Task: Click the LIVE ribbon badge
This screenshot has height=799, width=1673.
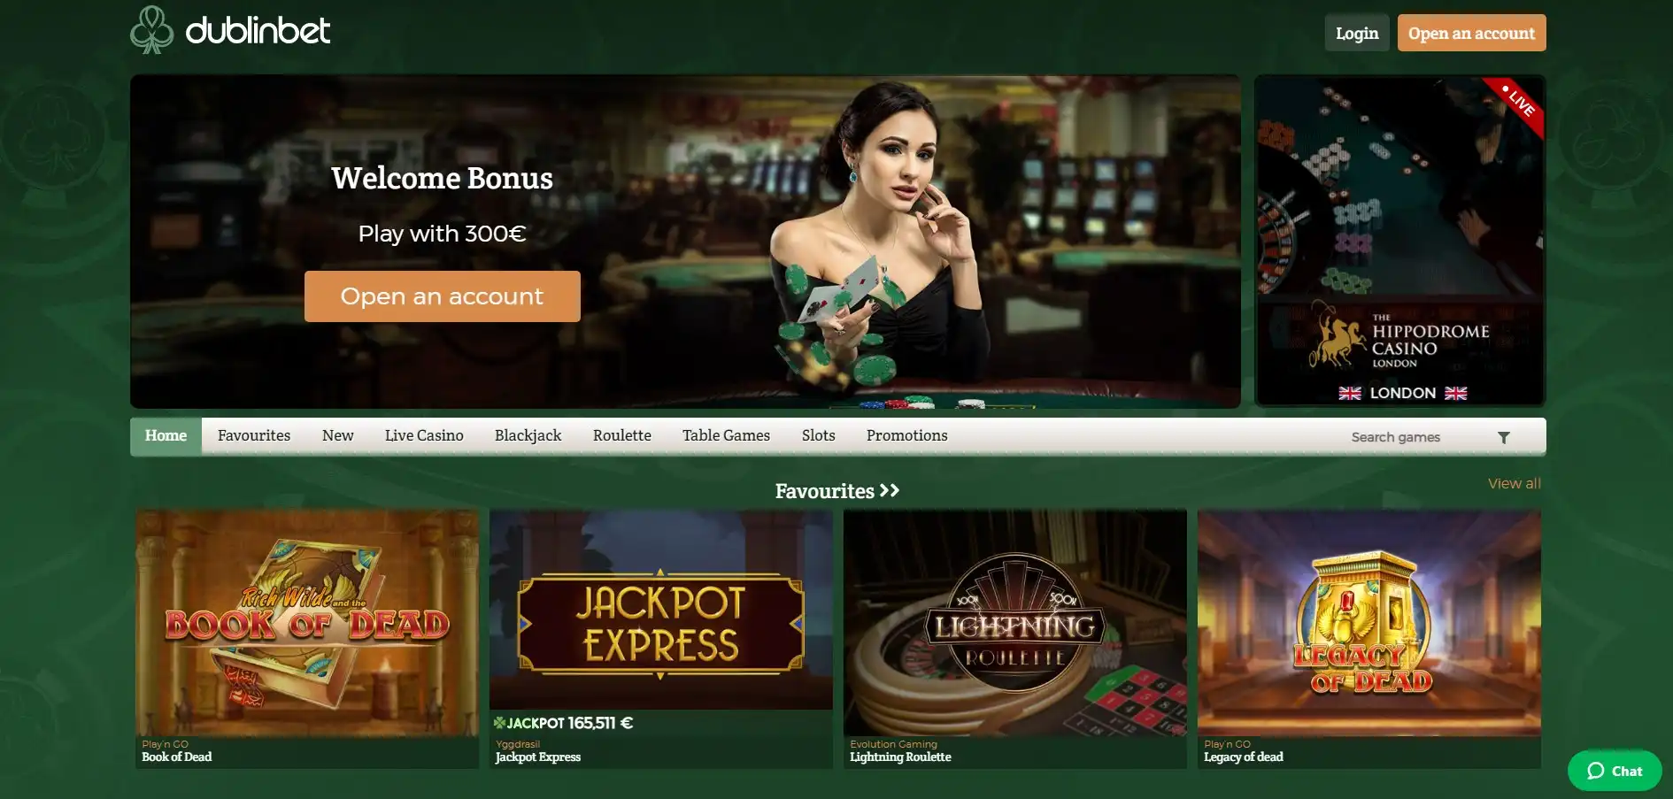Action: (1517, 104)
